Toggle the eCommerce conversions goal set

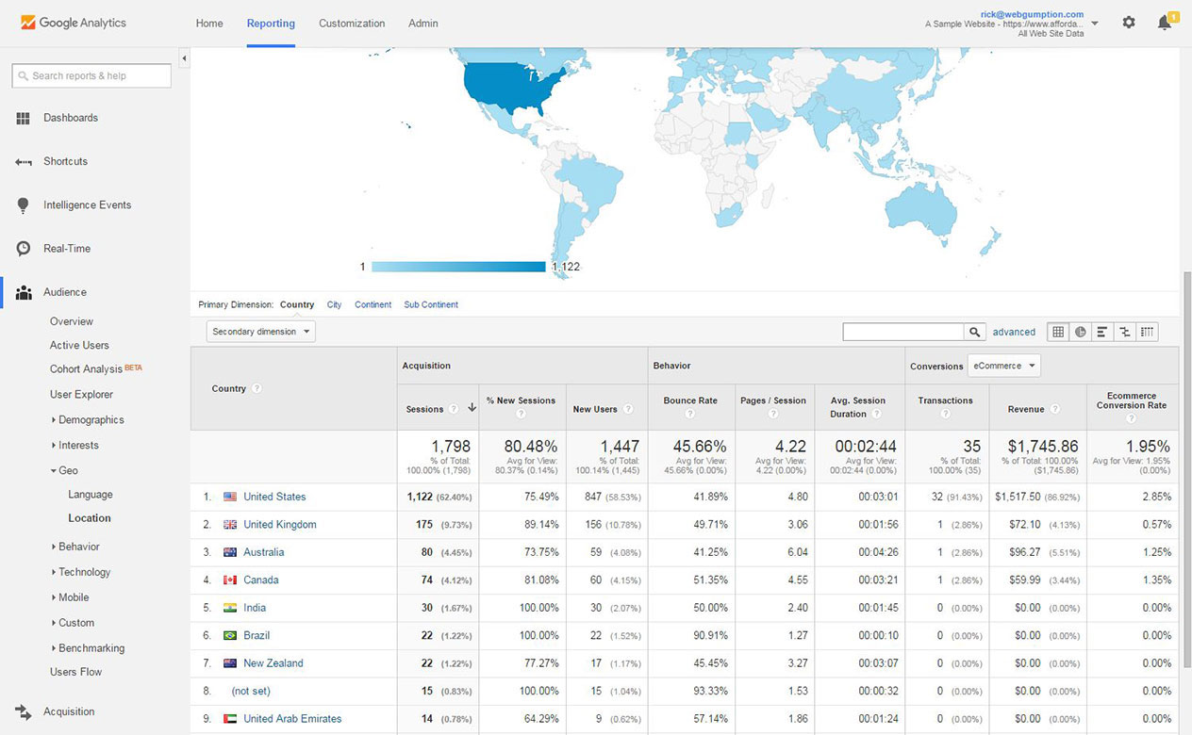[x=1003, y=366]
